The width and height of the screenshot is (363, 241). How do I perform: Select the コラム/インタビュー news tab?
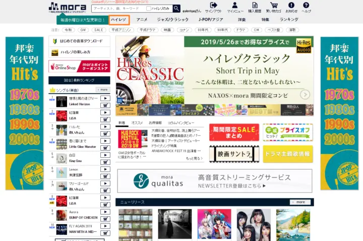tap(181, 123)
